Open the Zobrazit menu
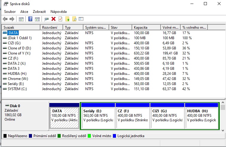Screen dimensions: 226x147 (x=39, y=11)
